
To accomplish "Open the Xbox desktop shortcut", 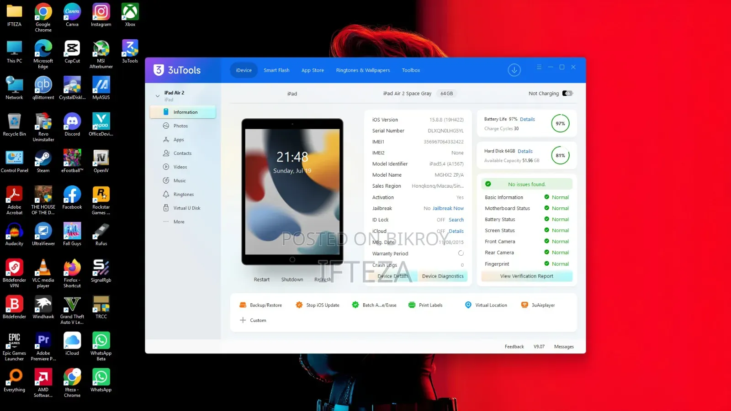I will pos(130,15).
